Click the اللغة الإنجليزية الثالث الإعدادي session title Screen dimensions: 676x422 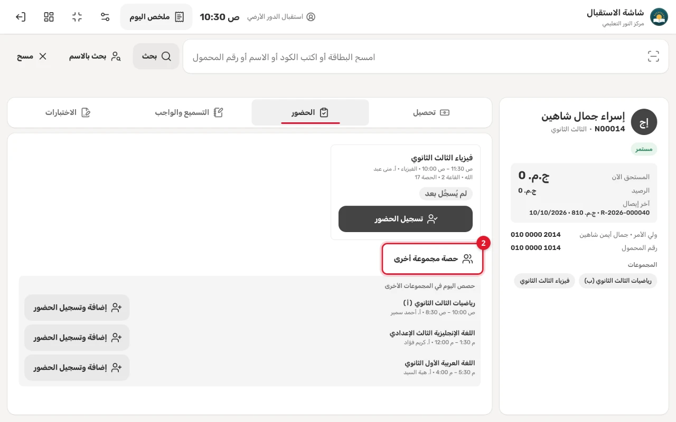(432, 333)
